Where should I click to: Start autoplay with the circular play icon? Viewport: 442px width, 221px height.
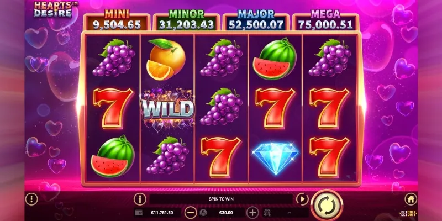pos(302,199)
